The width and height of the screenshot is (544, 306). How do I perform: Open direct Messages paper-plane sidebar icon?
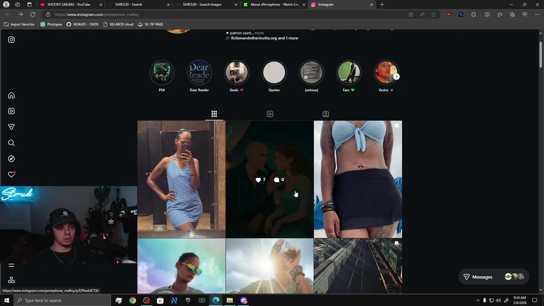pyautogui.click(x=11, y=127)
